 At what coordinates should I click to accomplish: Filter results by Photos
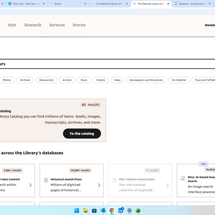[x=7, y=80]
